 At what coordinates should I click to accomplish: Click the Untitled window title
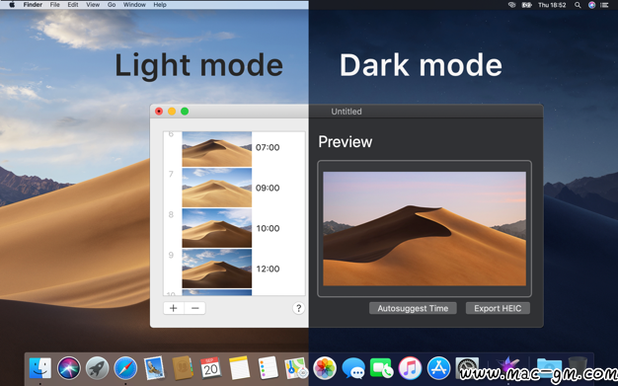coord(347,112)
